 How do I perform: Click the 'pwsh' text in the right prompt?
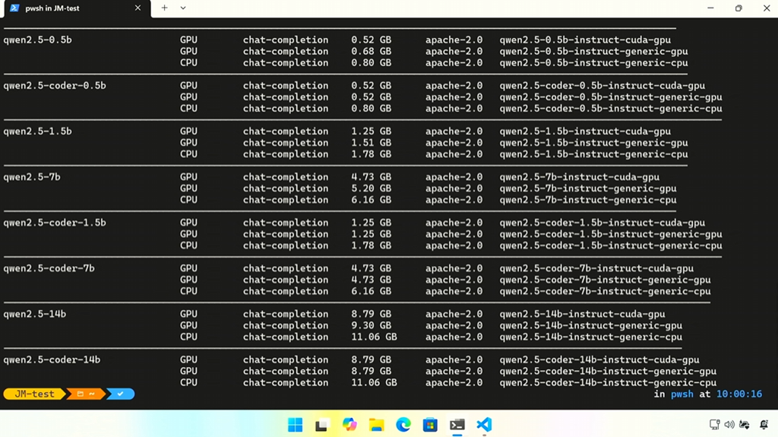(682, 394)
